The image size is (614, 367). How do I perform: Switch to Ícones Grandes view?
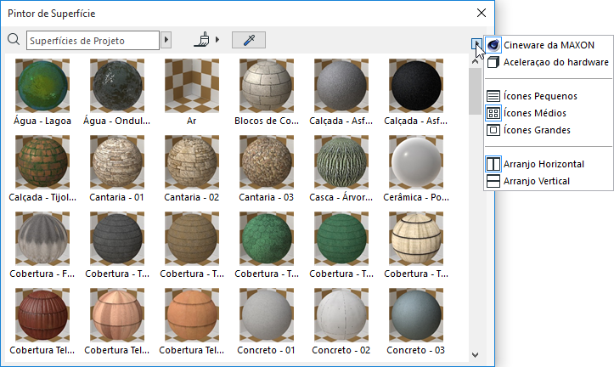coord(537,130)
